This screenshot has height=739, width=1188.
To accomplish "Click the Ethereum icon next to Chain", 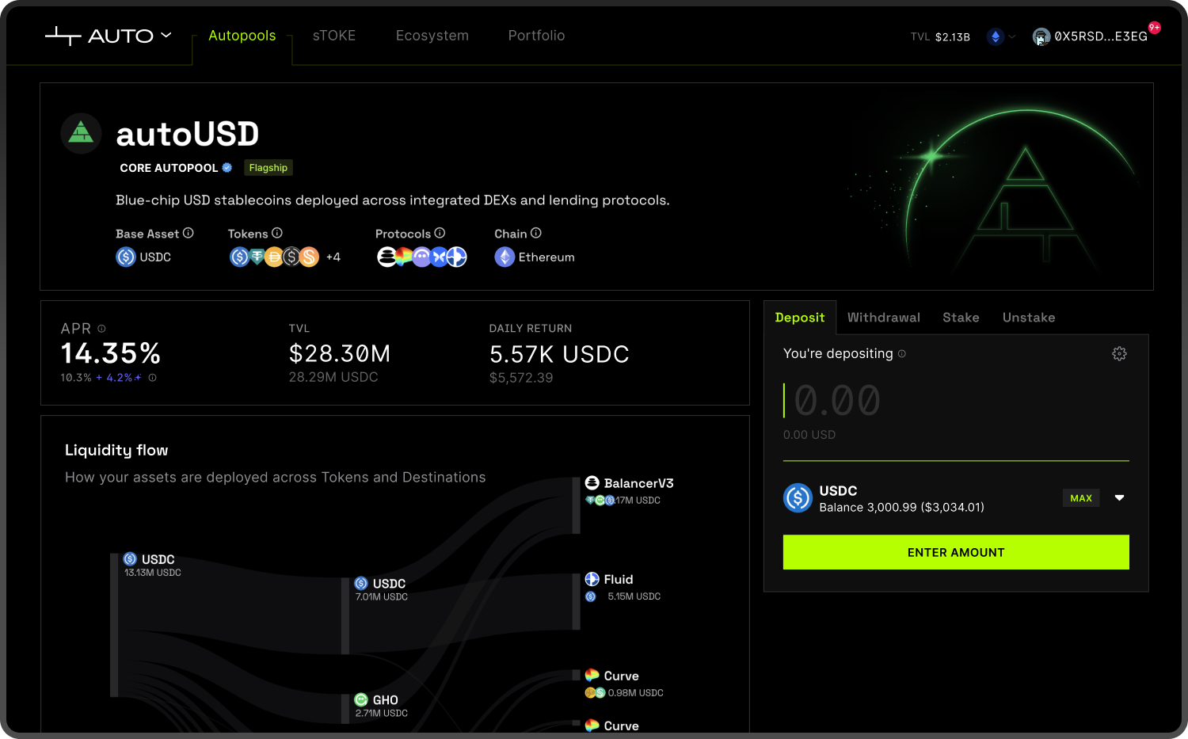I will coord(505,257).
